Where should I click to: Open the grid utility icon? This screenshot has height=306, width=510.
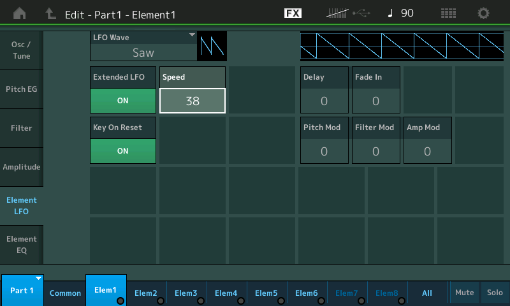(448, 13)
